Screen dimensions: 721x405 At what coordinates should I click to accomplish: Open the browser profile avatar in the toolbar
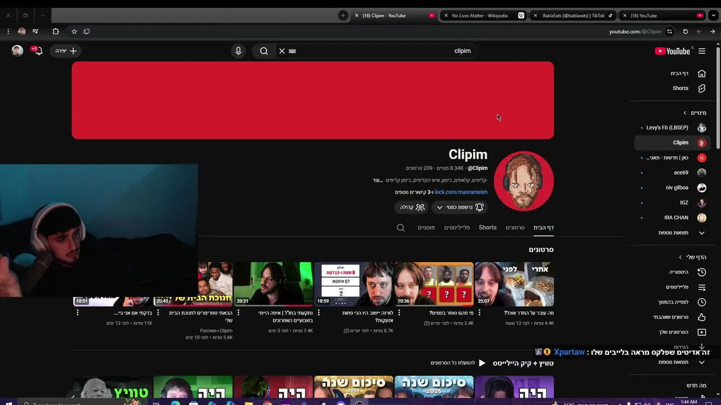[x=21, y=31]
